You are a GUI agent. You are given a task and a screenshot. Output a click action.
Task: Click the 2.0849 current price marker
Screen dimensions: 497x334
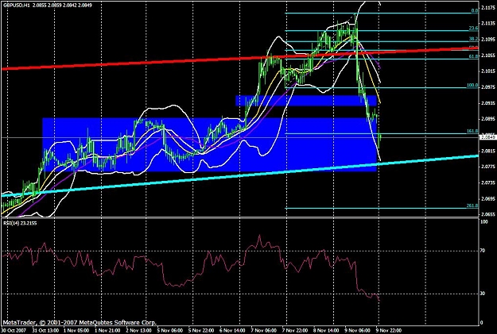487,137
